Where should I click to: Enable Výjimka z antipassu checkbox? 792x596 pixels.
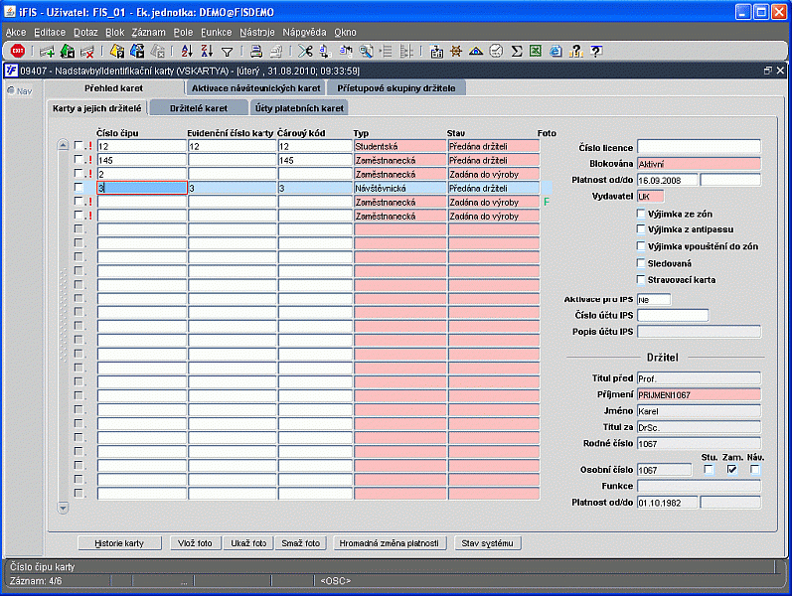point(641,229)
